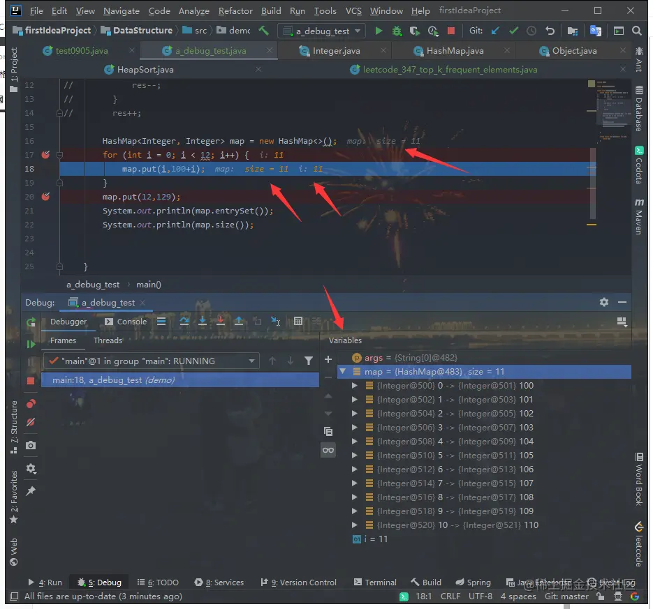Click the red Stop icon in debug sidebar
This screenshot has height=609, width=653.
[x=31, y=381]
